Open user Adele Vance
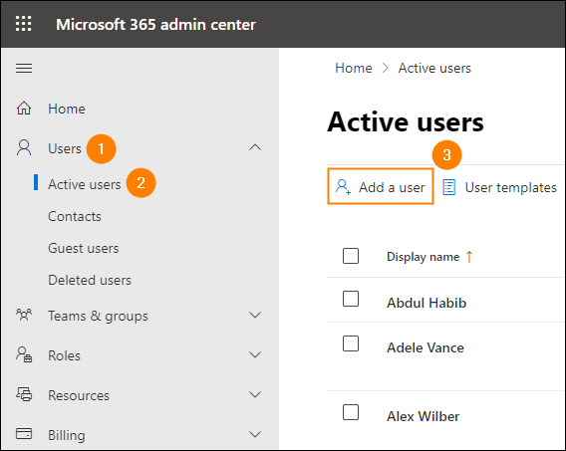 [x=425, y=347]
